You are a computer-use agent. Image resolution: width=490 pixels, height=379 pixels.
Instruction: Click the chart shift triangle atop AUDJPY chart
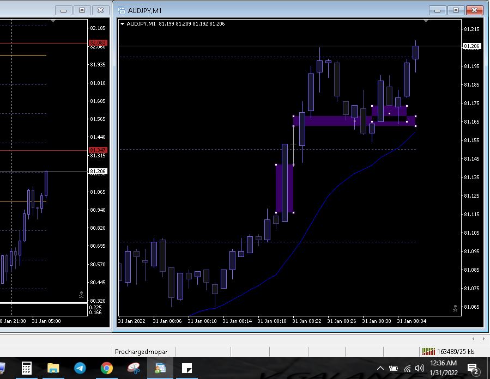[x=426, y=20]
